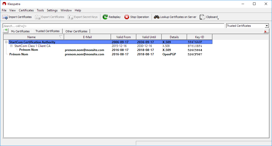Click the 2015-12-16 Valid From date
This screenshot has height=146, width=272.
pyautogui.click(x=119, y=46)
